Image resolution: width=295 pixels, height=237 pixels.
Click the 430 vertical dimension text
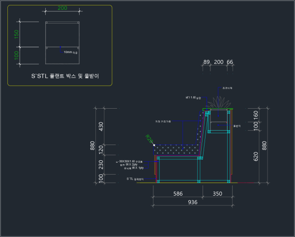(101, 126)
